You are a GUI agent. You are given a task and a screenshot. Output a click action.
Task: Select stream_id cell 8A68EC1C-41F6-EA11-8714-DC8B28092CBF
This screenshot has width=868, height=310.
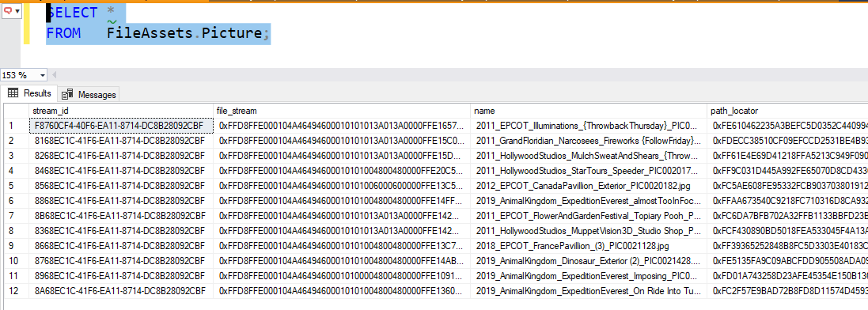[121, 290]
